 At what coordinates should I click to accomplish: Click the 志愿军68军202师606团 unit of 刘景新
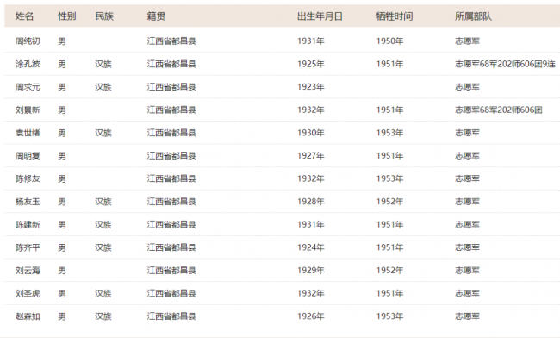(x=498, y=110)
